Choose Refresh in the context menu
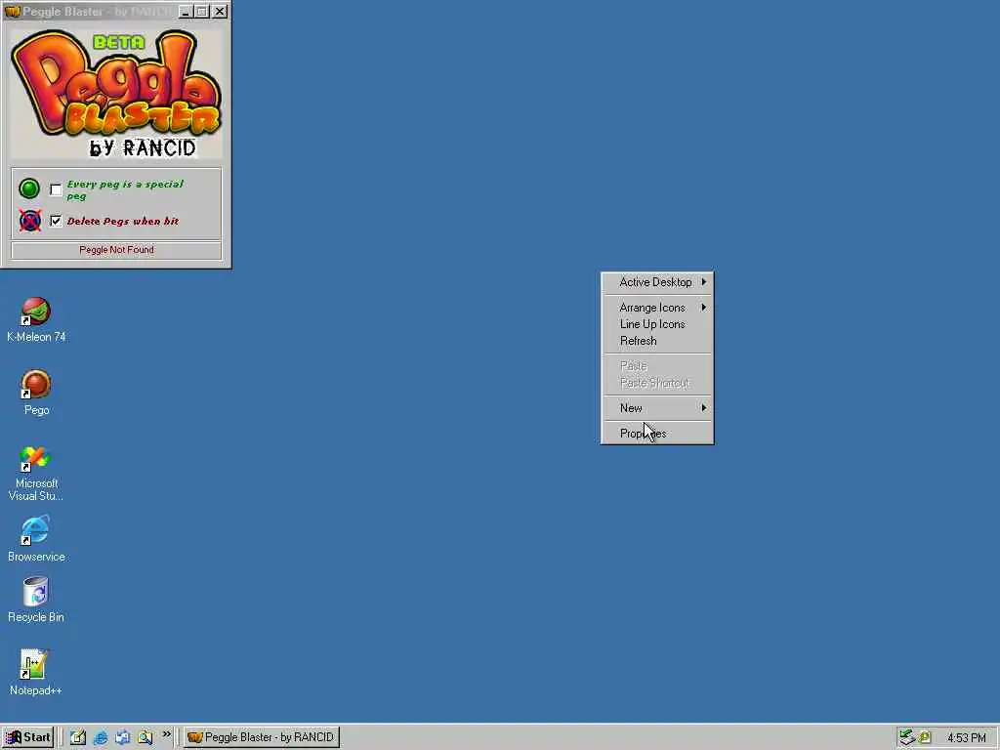The width and height of the screenshot is (1000, 750). click(657, 341)
